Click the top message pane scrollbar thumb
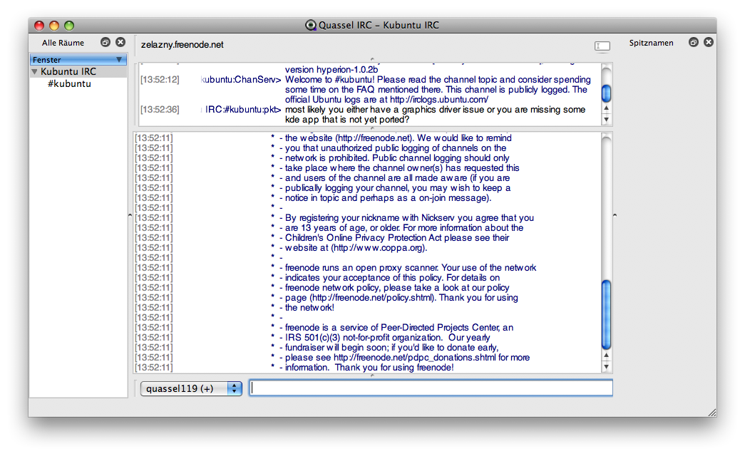The height and width of the screenshot is (456, 745). tap(606, 93)
